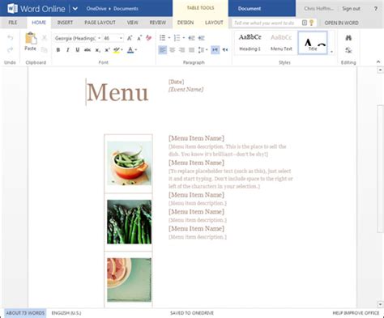
Task: Toggle Bold formatting
Action: click(x=58, y=50)
